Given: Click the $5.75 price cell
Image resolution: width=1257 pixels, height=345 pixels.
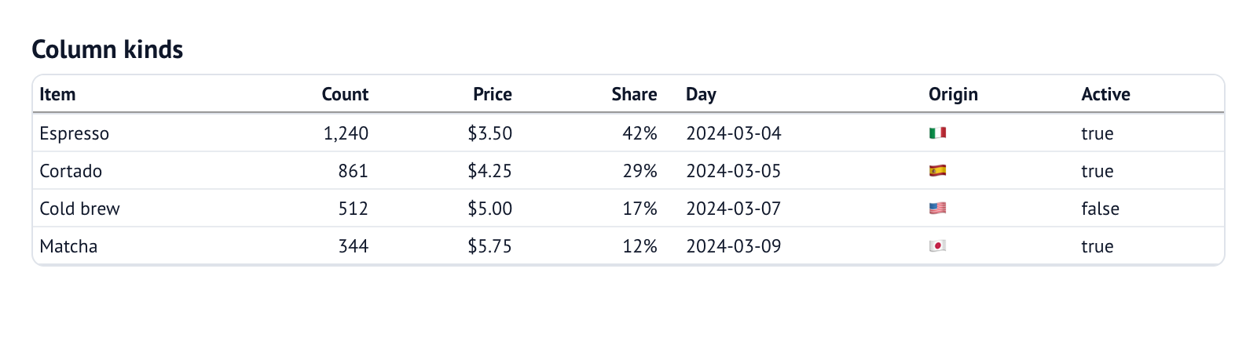Looking at the screenshot, I should click(489, 246).
